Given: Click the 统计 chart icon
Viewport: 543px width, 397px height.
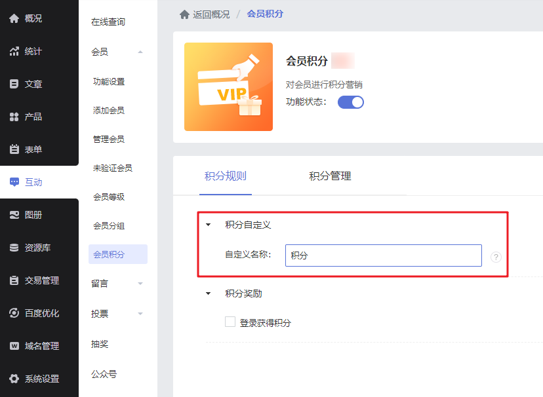Looking at the screenshot, I should (14, 51).
